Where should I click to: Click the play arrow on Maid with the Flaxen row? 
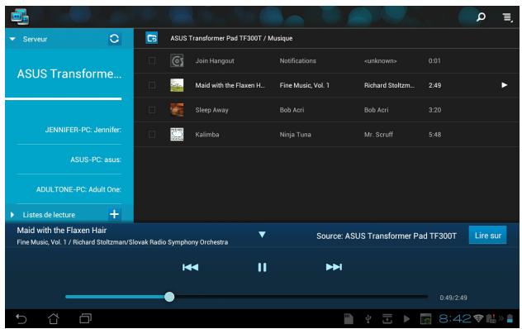(x=505, y=85)
